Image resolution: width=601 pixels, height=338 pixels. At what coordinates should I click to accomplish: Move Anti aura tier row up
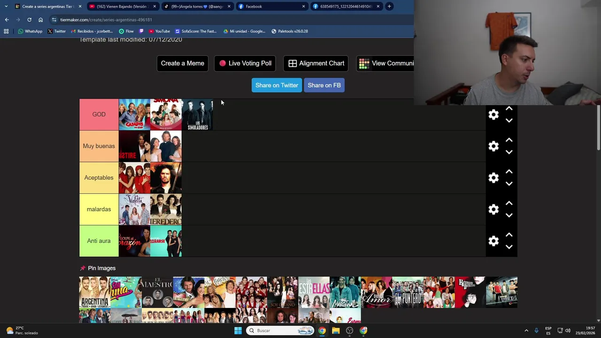[509, 235]
